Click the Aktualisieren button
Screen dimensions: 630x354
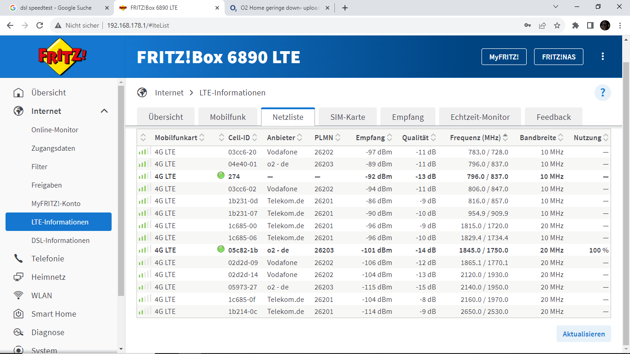[x=584, y=334]
